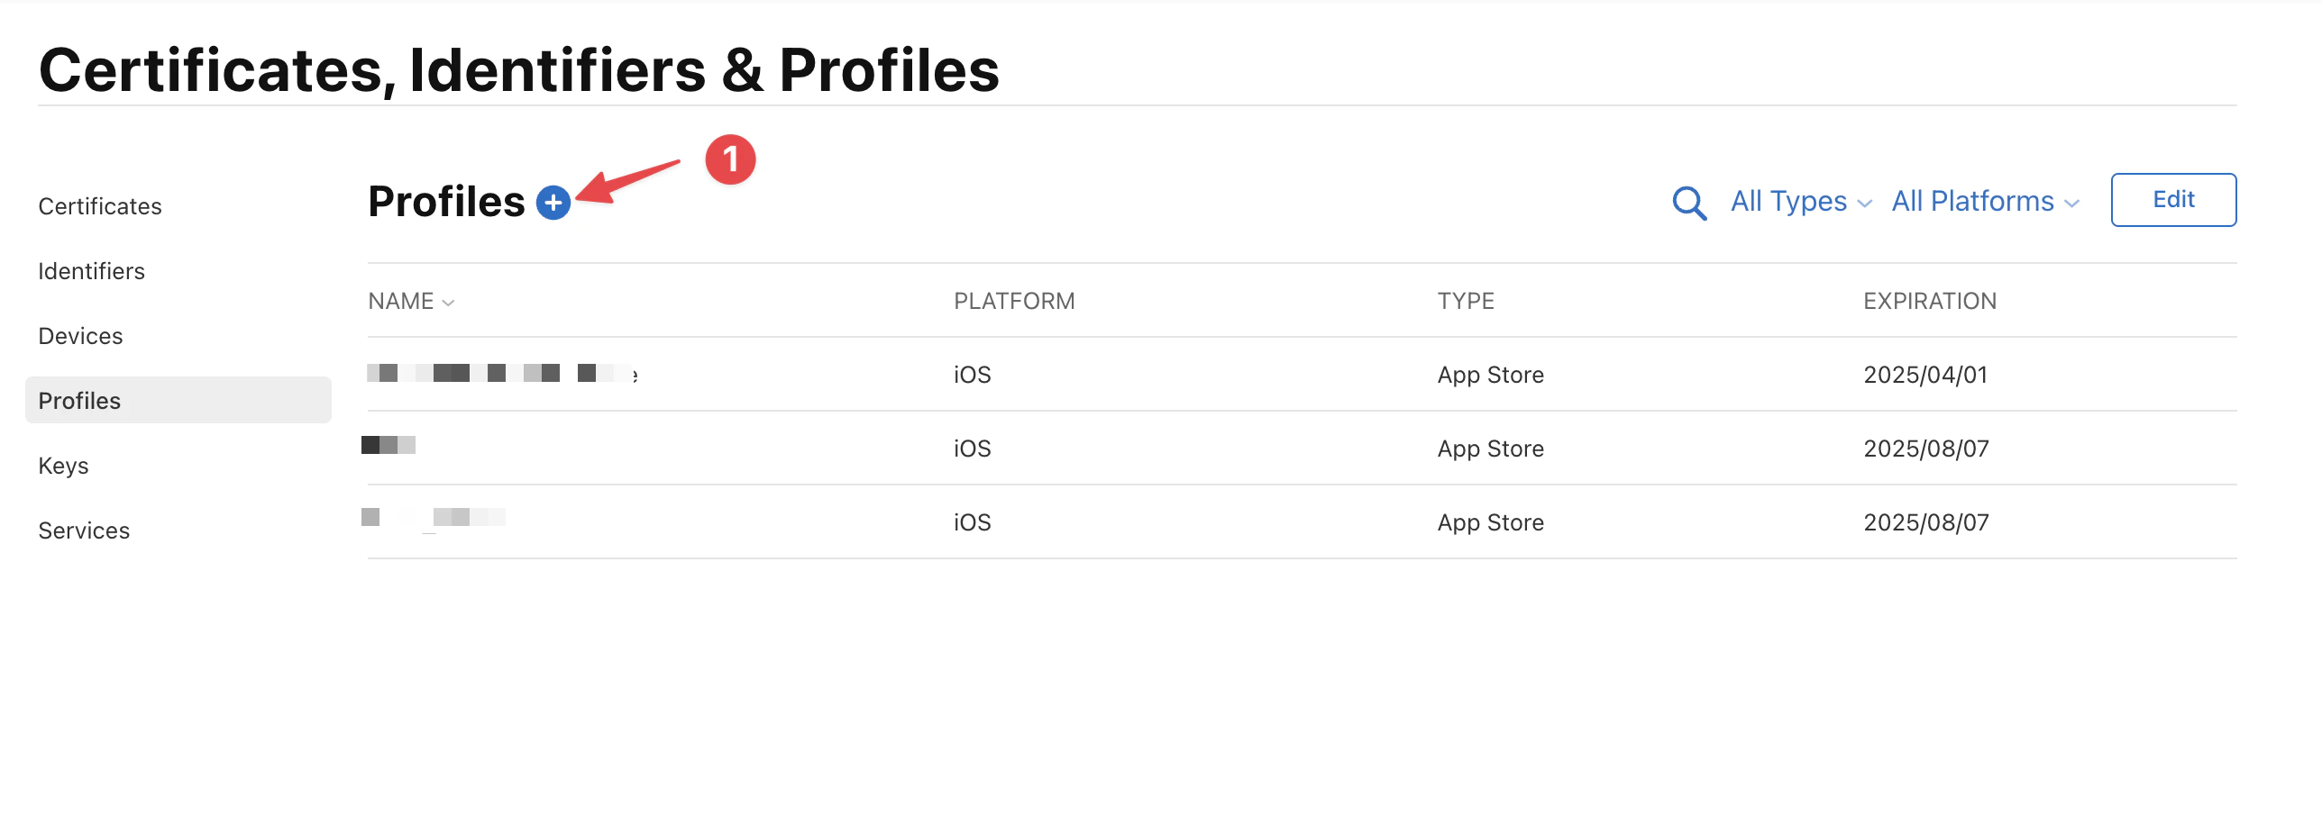Select Profiles in the sidebar
The height and width of the screenshot is (834, 2322).
(79, 401)
